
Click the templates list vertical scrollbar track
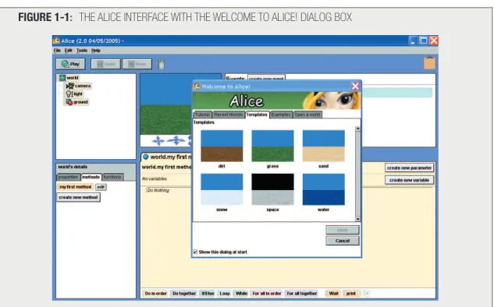357,174
